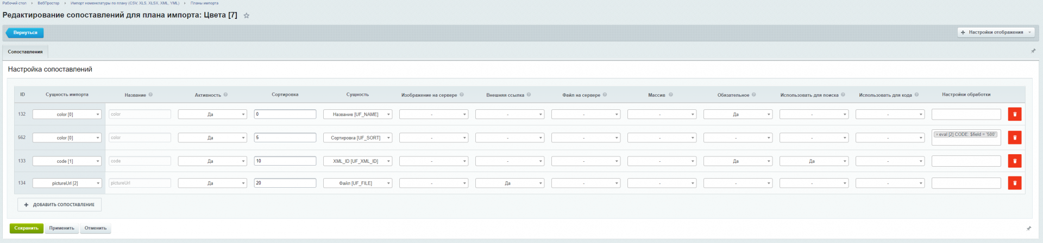Focus sort field with value 20

point(285,183)
